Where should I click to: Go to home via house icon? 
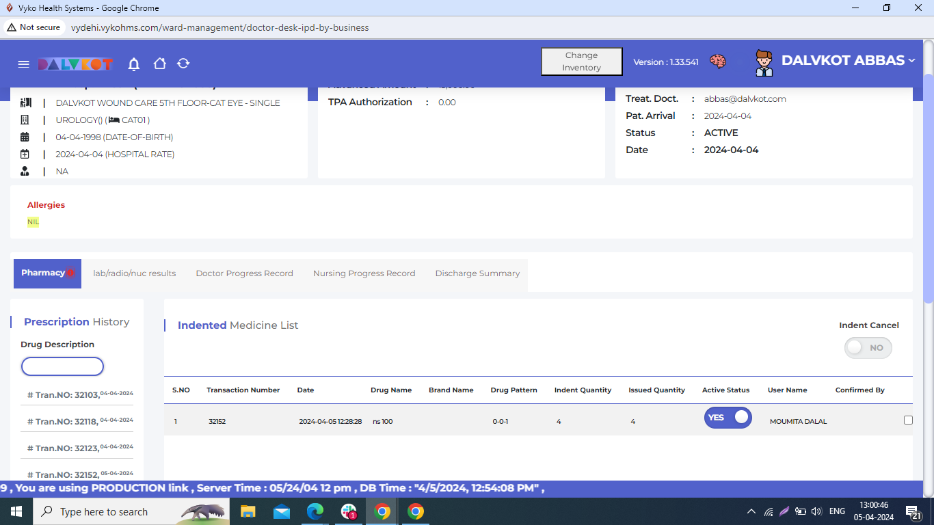[159, 64]
